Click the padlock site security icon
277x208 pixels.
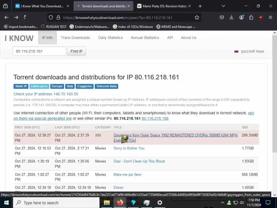point(58,18)
